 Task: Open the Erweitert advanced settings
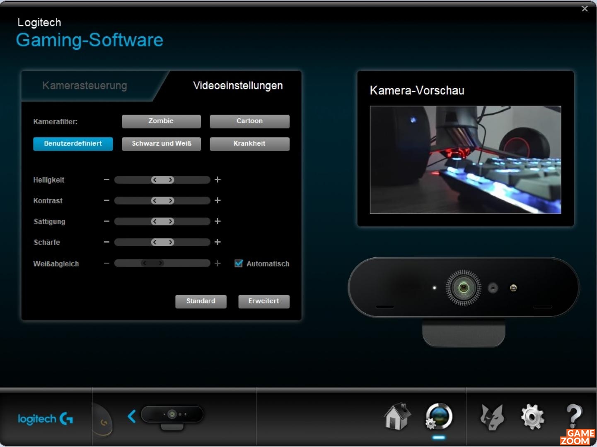[264, 301]
